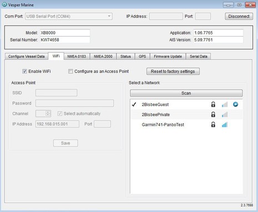Screen dimensions: 258x212
Task: Go to the Firmware Update tab
Action: (168, 57)
